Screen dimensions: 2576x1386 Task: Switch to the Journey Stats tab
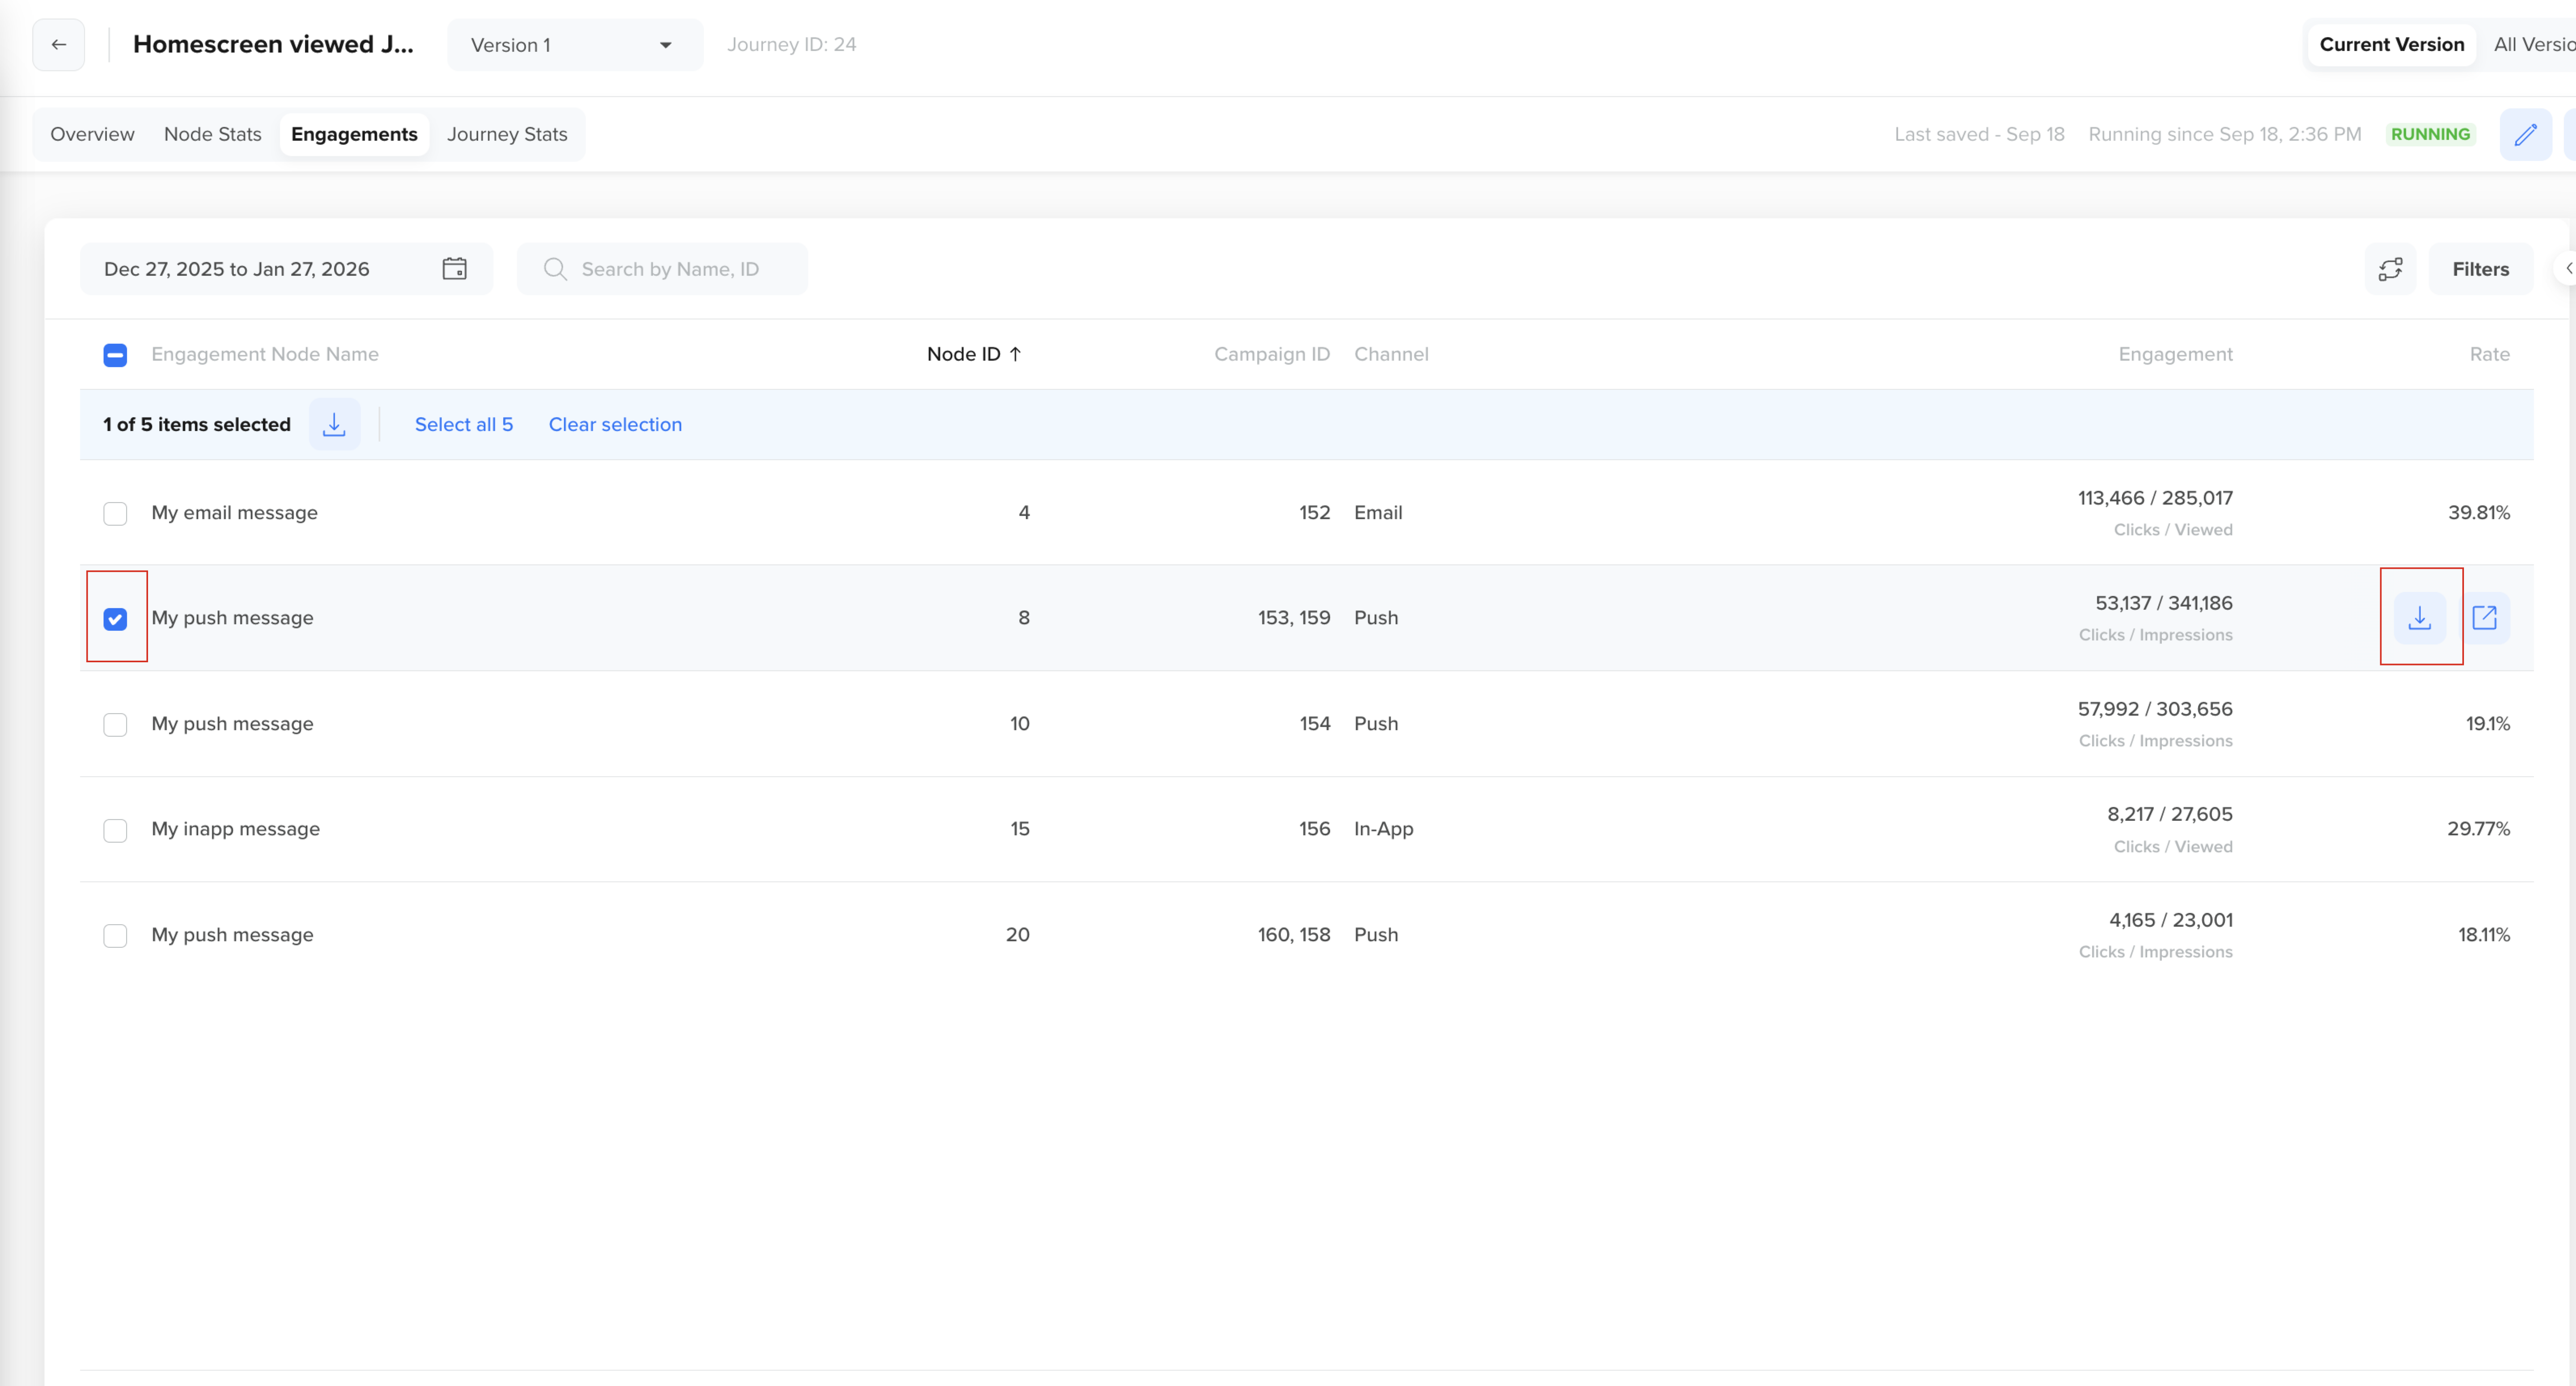coord(506,134)
